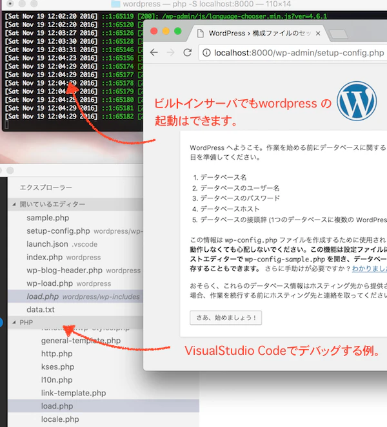Follow the わかりました help link

coord(370,269)
